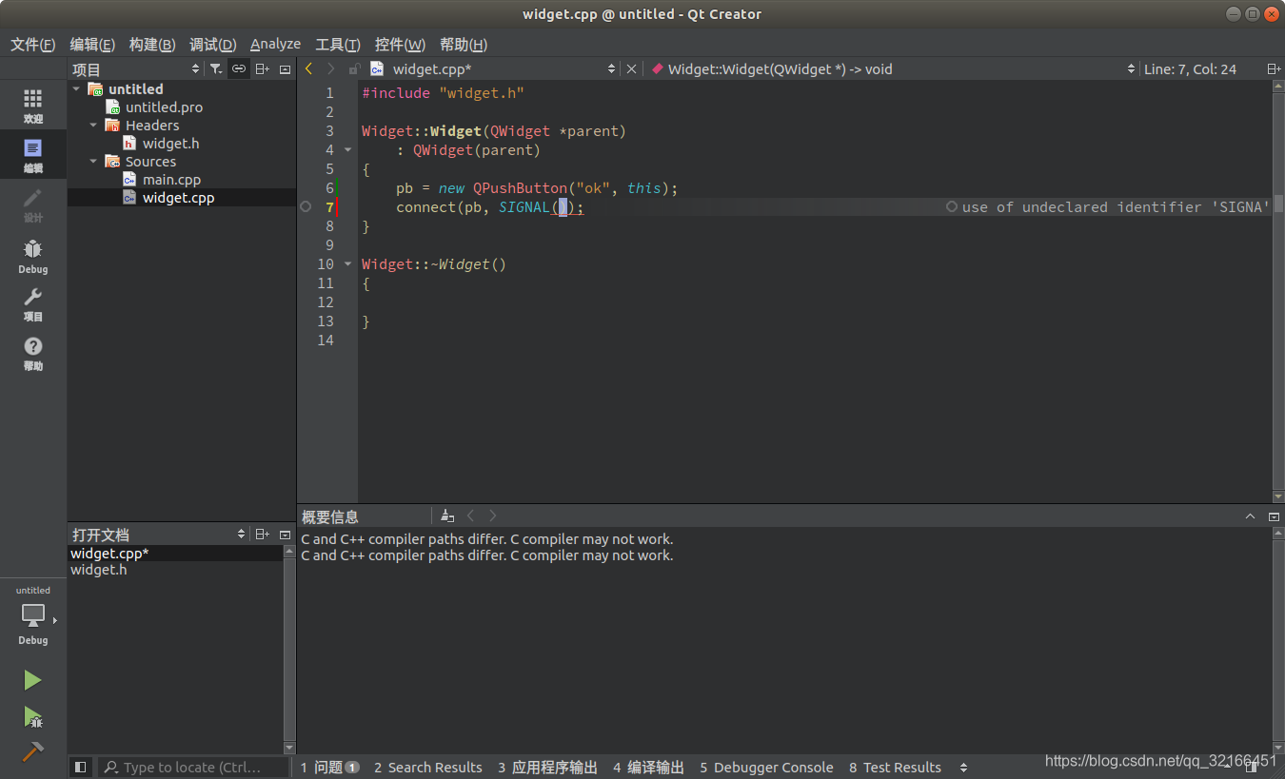This screenshot has height=779, width=1285.
Task: Select widget.h in the Open Documents list
Action: coord(99,570)
